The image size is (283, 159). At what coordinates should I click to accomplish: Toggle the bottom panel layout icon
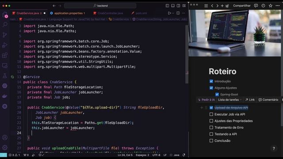[x=173, y=6]
